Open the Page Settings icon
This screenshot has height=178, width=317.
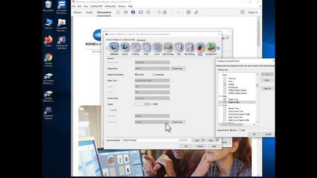point(168,47)
